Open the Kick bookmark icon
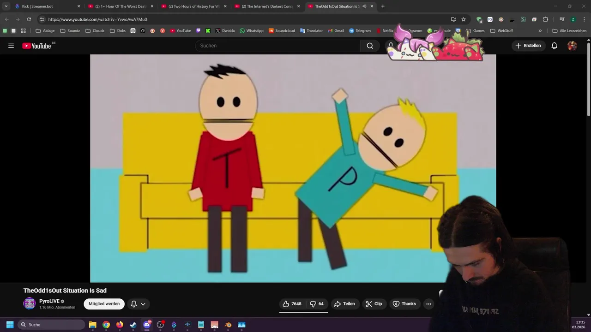Screen dimensions: 591x332 pos(208,31)
